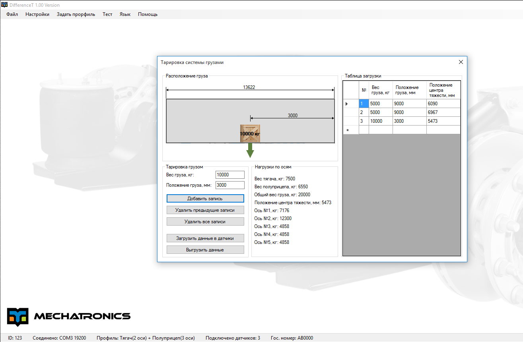Open the Задать профиль menu
The image size is (523, 342).
[x=76, y=14]
